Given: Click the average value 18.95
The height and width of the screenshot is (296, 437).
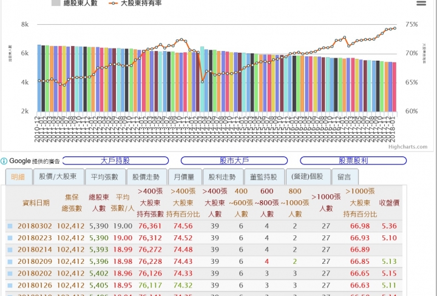Looking at the screenshot, I should 123,286.
